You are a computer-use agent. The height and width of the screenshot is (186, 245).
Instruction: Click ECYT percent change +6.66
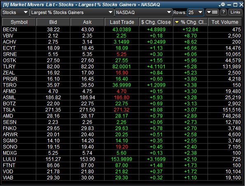point(190,48)
